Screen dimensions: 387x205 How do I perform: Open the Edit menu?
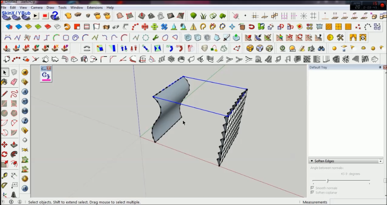click(13, 8)
